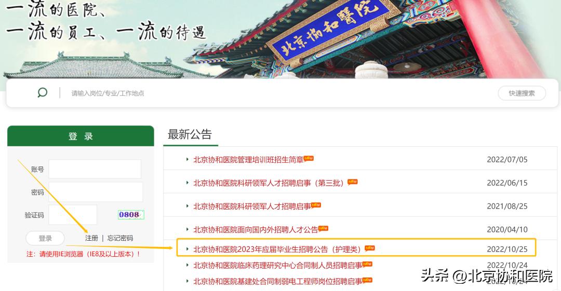
Task: Click NEW badge beside 招聘启事（第三批）
Action: (352, 182)
